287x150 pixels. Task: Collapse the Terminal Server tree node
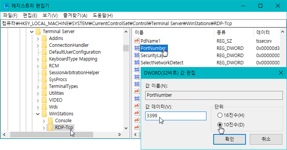click(x=32, y=32)
